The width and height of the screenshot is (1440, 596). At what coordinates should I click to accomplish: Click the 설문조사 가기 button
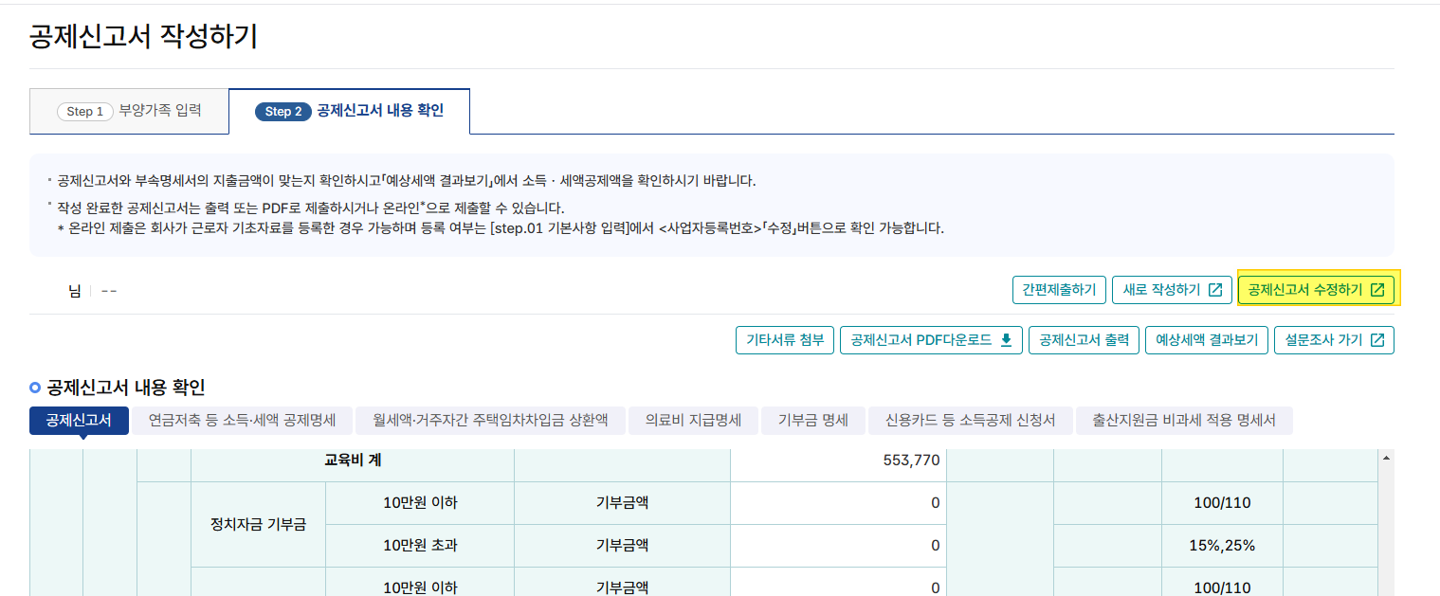(x=1335, y=340)
